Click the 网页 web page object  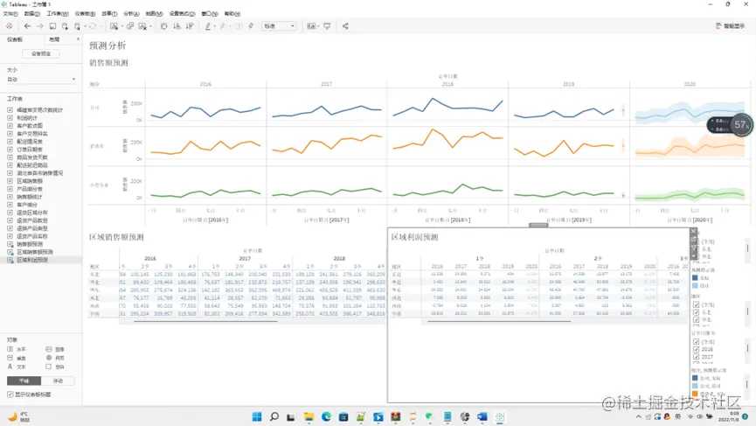point(55,358)
